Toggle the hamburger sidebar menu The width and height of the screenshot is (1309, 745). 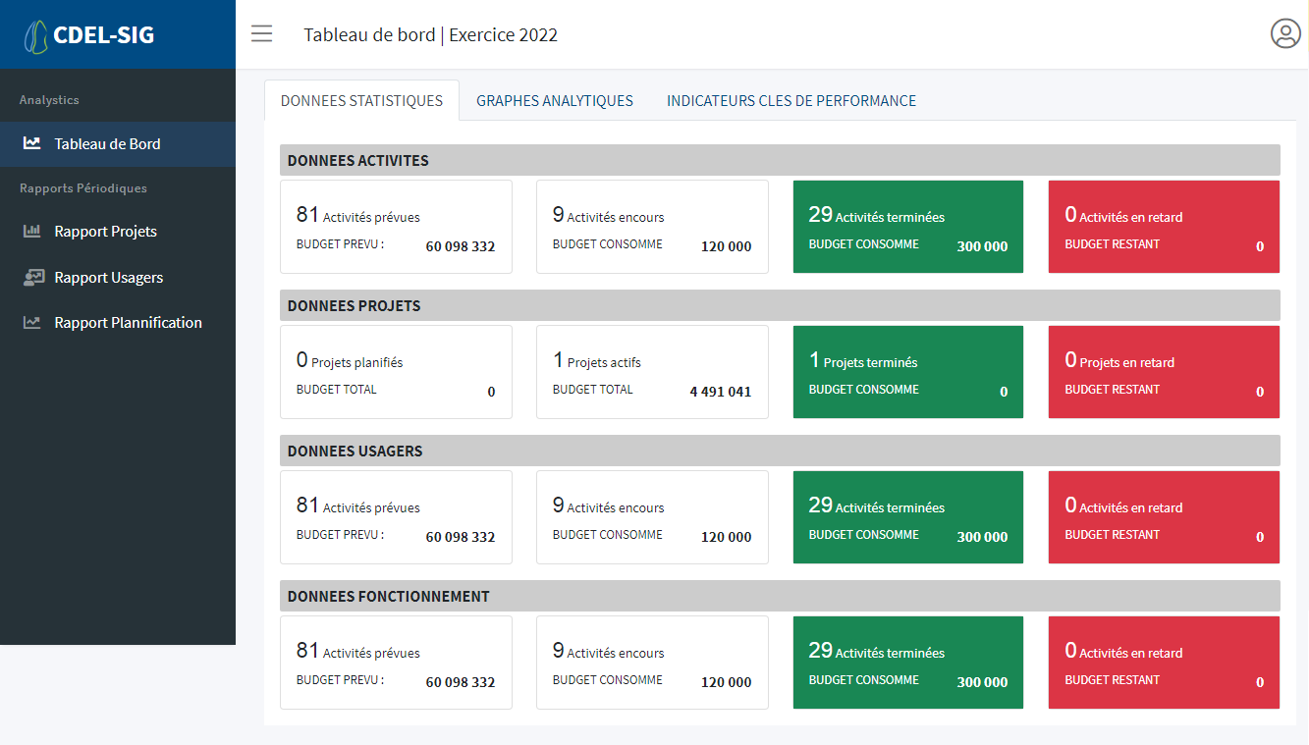pyautogui.click(x=261, y=34)
